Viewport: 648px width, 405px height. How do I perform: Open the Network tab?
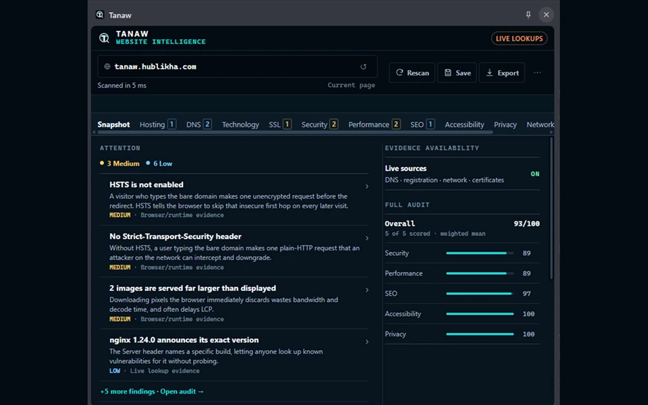pos(540,124)
